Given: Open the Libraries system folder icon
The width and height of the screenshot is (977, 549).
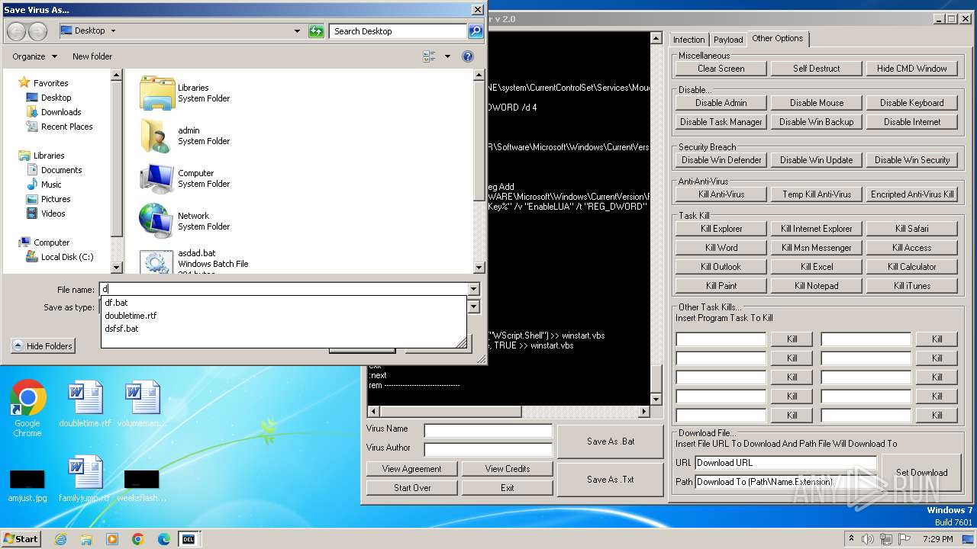Looking at the screenshot, I should [x=157, y=93].
